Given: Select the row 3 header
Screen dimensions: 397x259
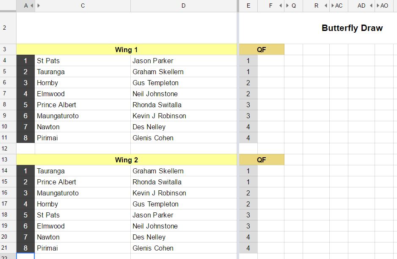Looking at the screenshot, I should (x=5, y=50).
